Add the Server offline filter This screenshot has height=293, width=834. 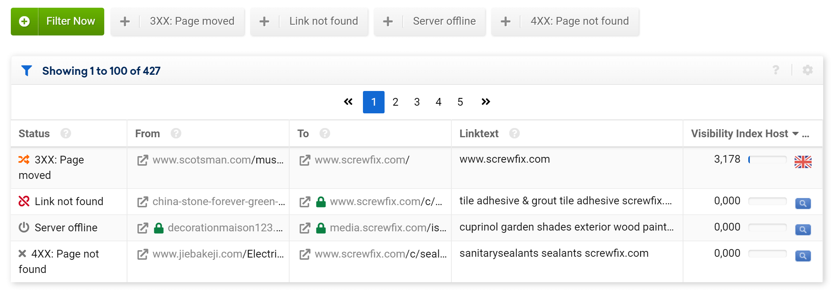click(x=430, y=22)
